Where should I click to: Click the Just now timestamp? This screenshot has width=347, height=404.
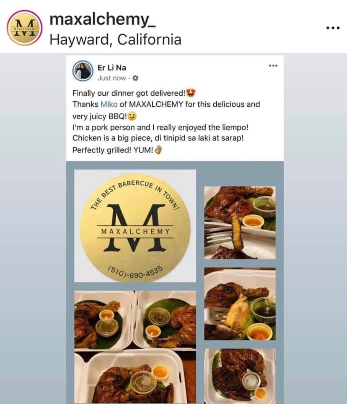click(112, 78)
